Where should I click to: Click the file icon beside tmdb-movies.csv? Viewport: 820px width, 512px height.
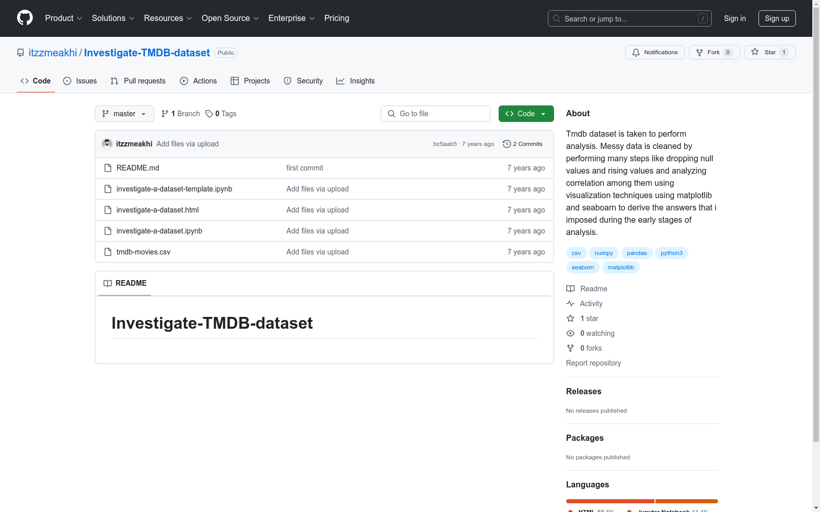[x=108, y=252]
